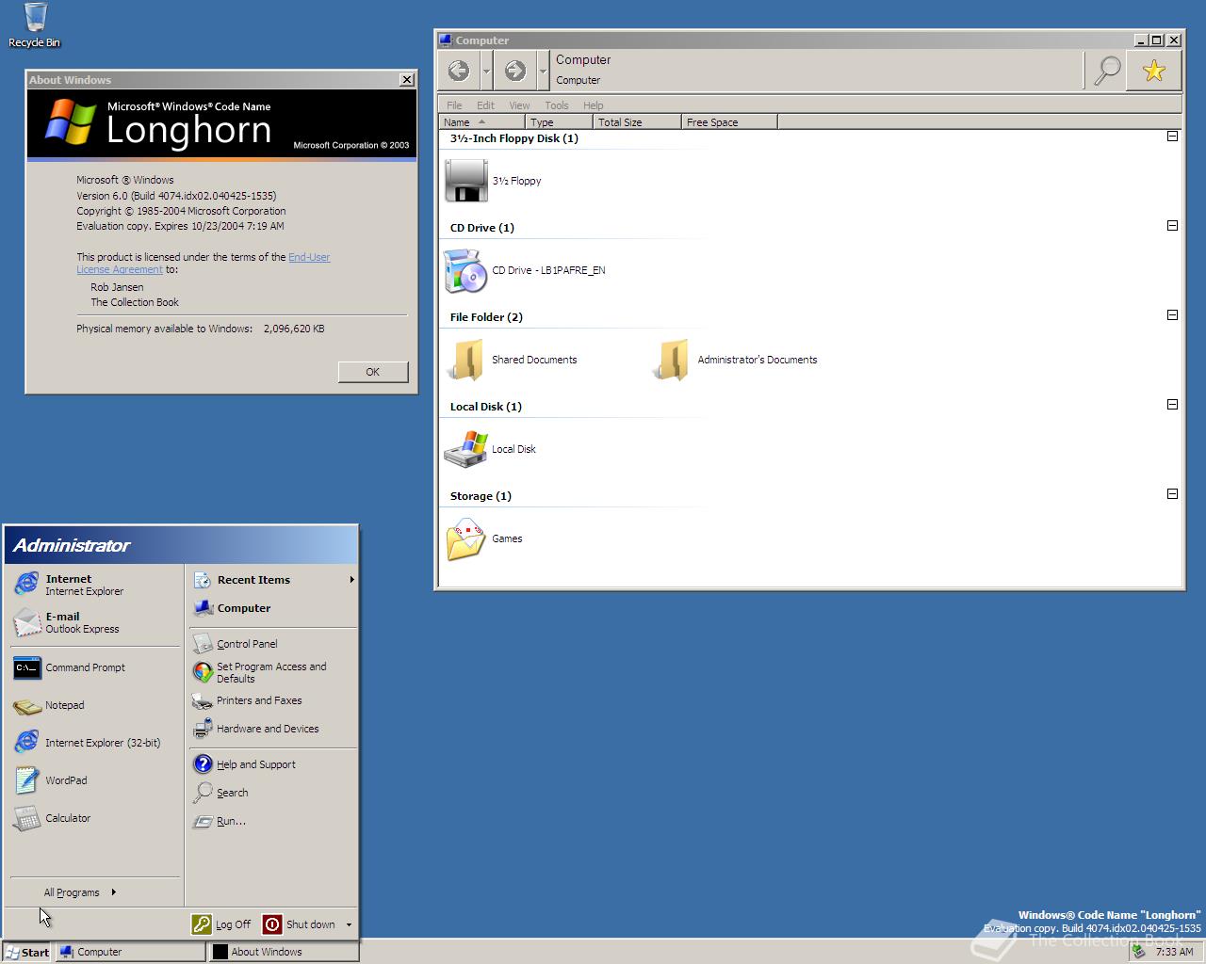Click the favorites star button
The width and height of the screenshot is (1206, 964).
(1154, 71)
